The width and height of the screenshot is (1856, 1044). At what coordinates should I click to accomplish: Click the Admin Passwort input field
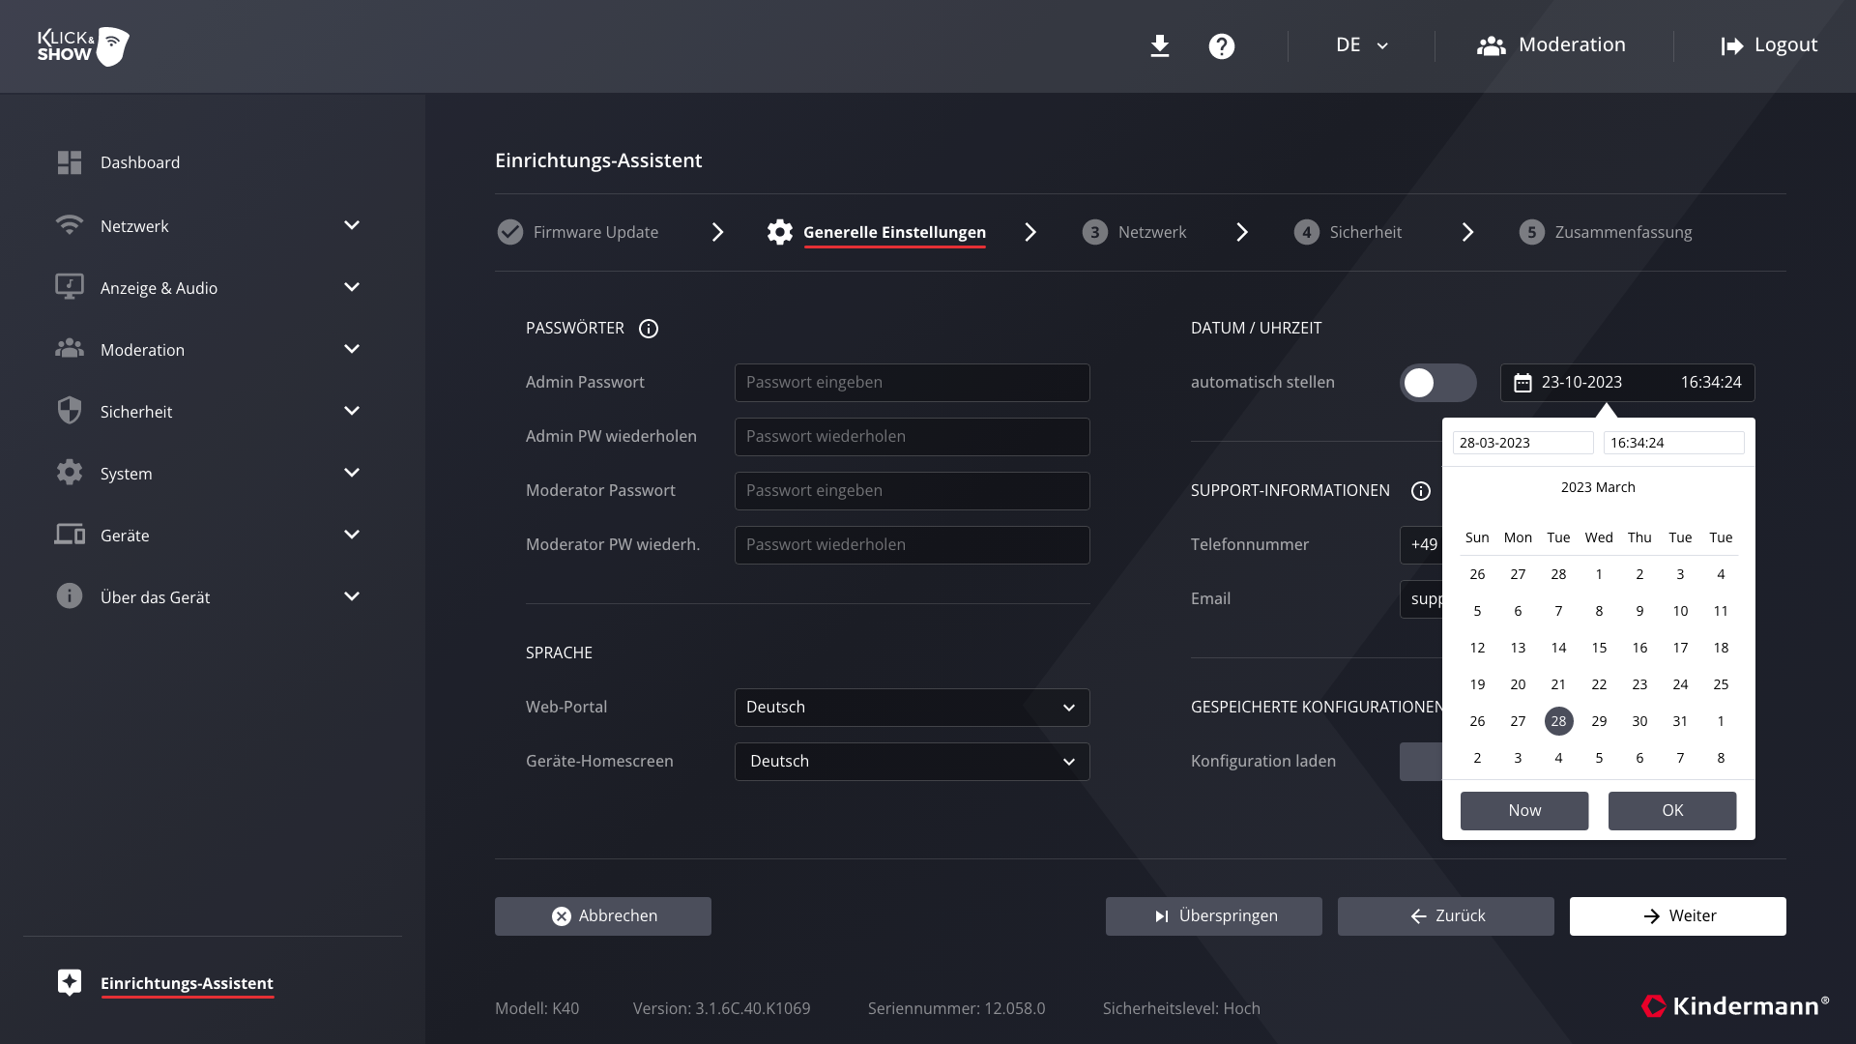pyautogui.click(x=912, y=383)
